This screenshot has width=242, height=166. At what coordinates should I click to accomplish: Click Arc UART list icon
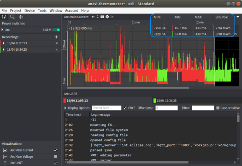pyautogui.click(x=5, y=163)
